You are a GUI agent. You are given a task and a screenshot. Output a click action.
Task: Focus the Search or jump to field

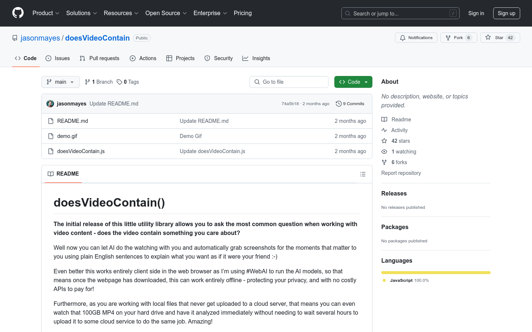(x=400, y=13)
